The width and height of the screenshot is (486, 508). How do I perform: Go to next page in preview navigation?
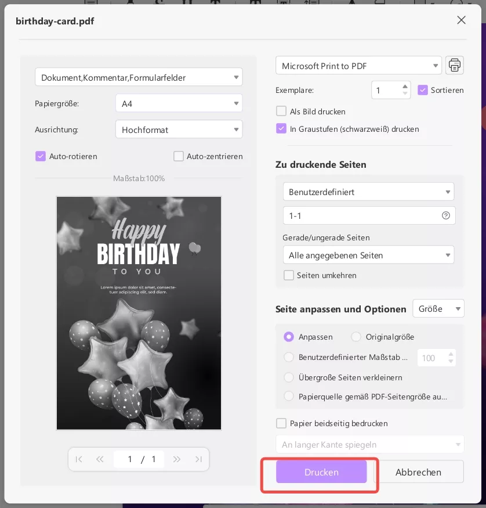click(x=177, y=459)
